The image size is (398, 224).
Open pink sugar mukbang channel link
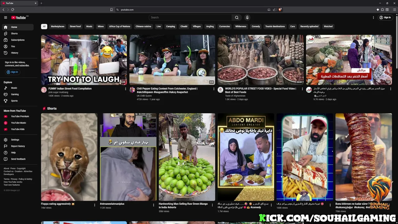[58, 92]
